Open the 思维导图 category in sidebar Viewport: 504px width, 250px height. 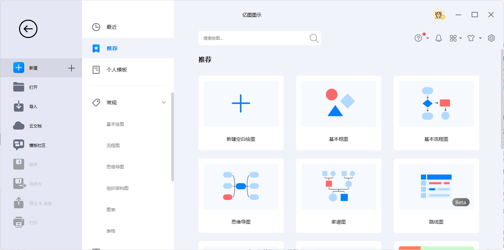[x=115, y=167]
